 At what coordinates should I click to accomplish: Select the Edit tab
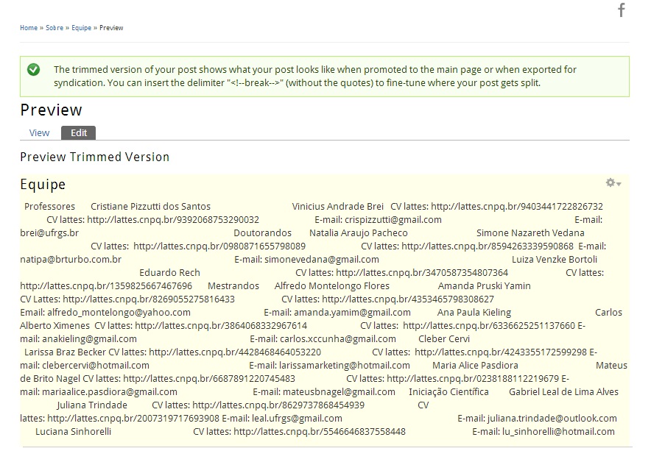pyautogui.click(x=79, y=133)
